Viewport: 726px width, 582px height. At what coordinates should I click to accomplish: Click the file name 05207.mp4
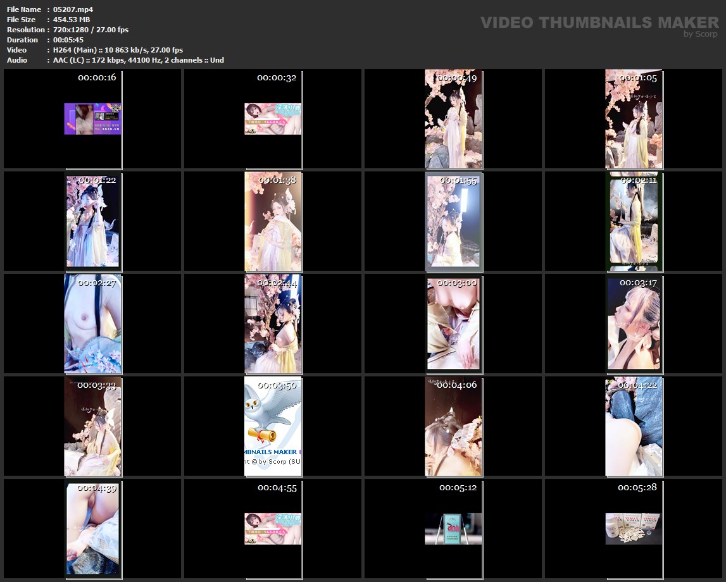[x=73, y=9]
